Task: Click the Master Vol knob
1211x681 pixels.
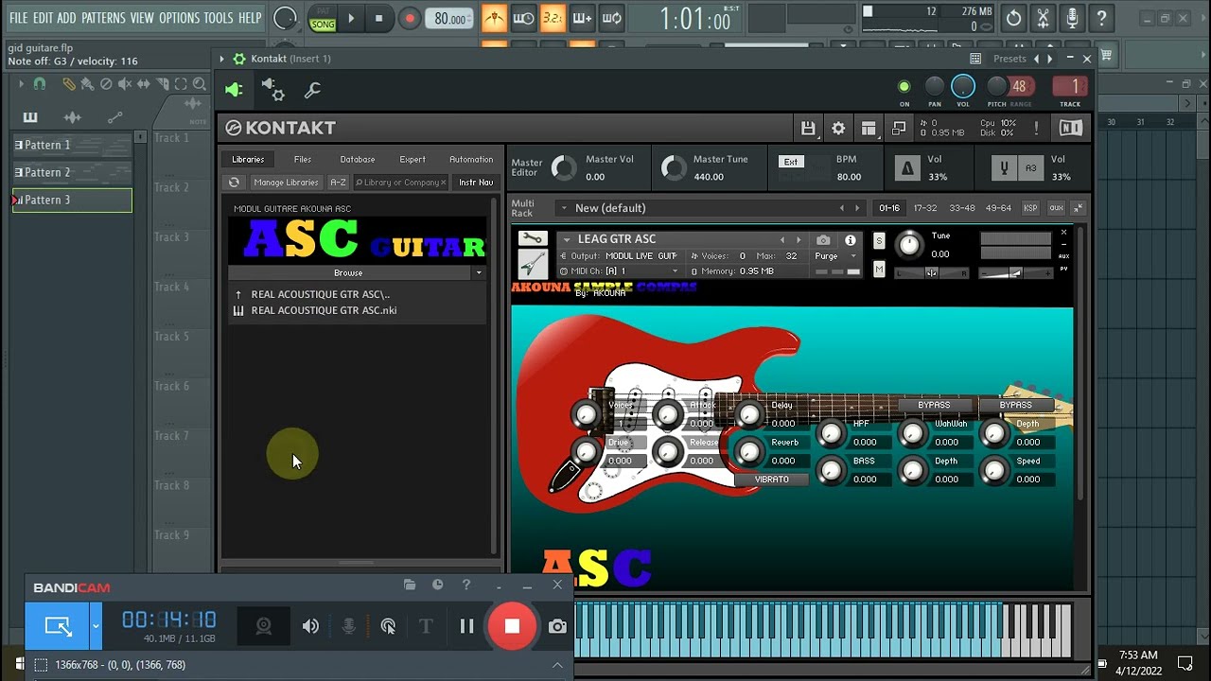Action: [x=564, y=168]
